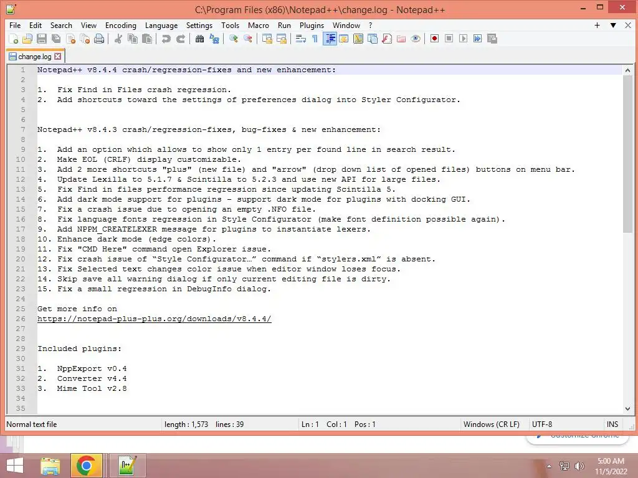
Task: Open the Encoding menu
Action: coord(121,25)
